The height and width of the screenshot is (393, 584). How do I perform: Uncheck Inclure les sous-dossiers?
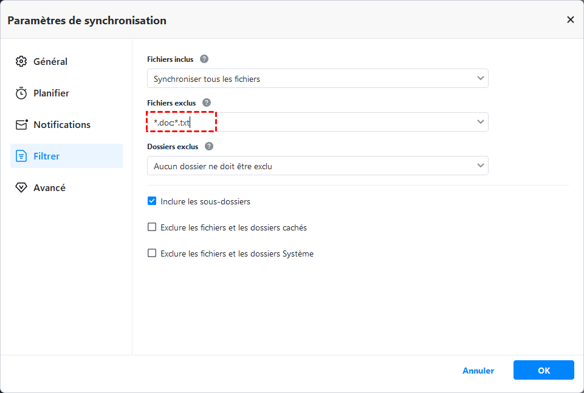(x=152, y=201)
